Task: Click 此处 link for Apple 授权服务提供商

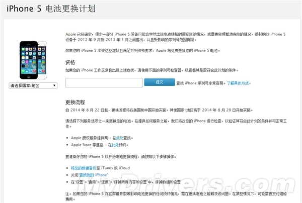Action: 120,138
